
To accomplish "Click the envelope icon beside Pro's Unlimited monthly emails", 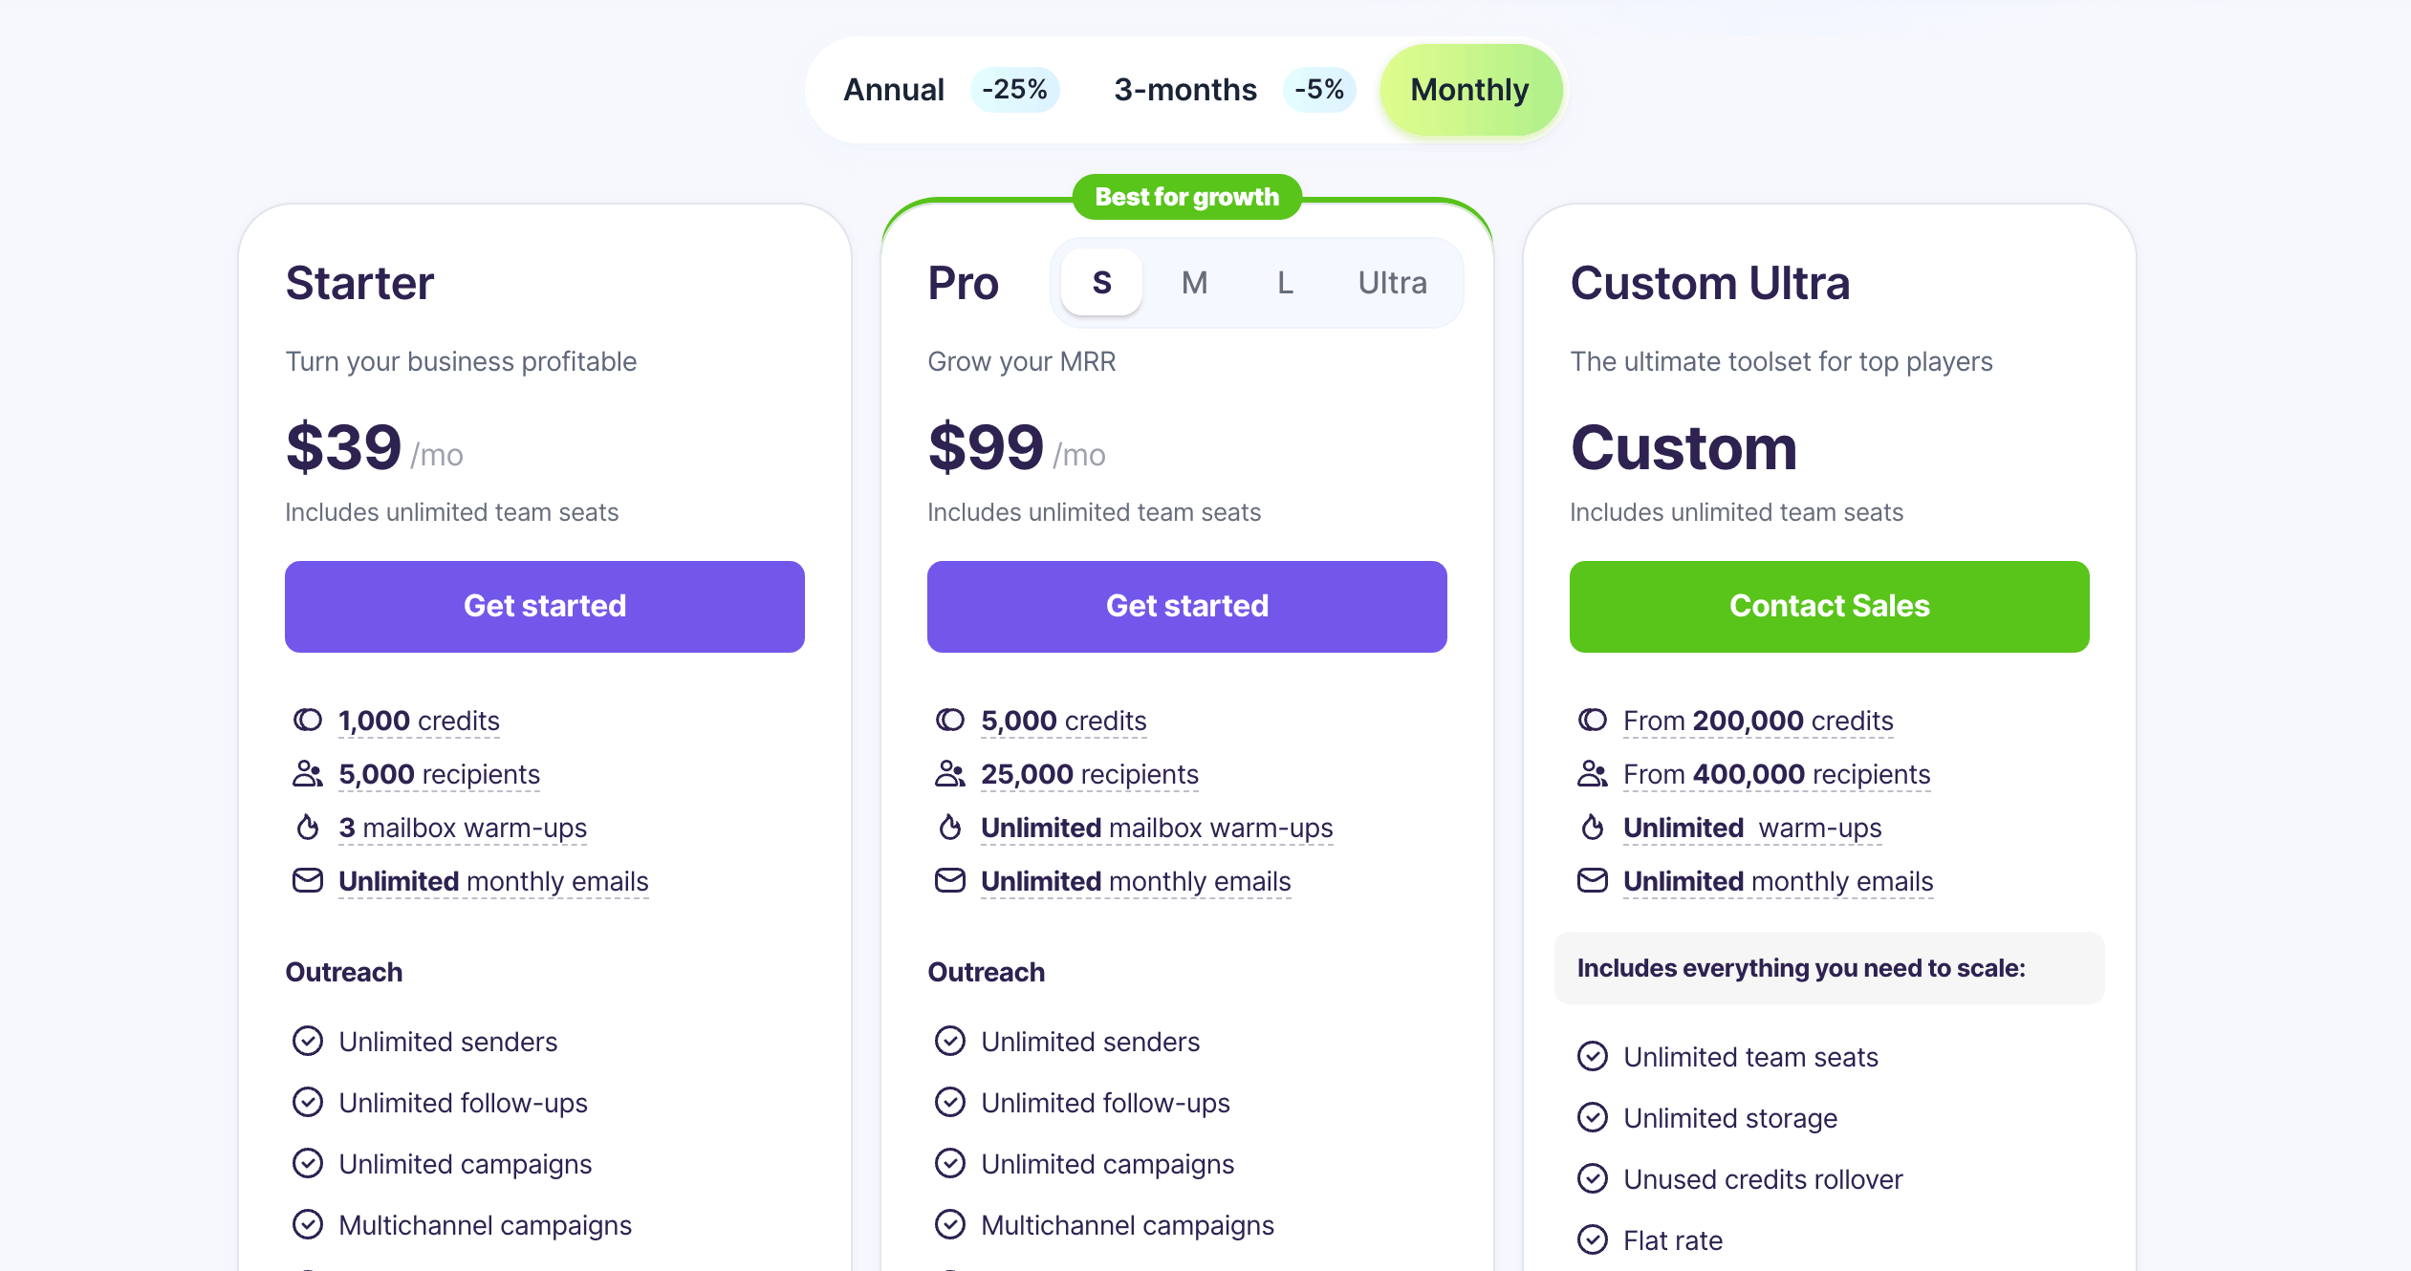I will point(949,880).
